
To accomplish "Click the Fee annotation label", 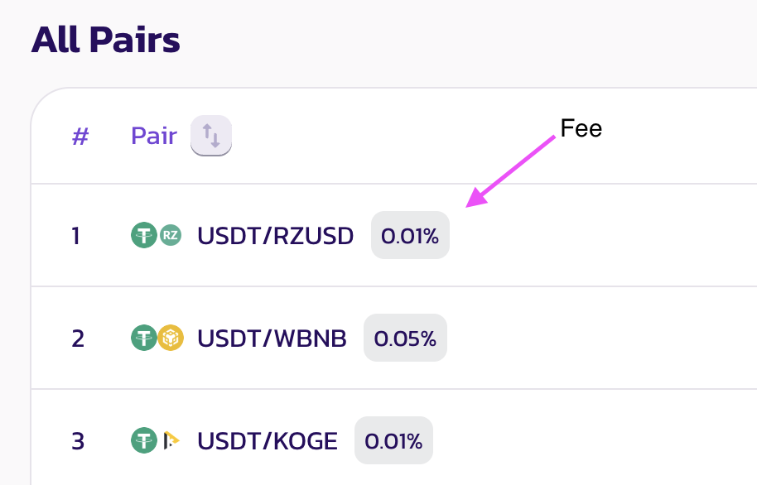I will [581, 128].
